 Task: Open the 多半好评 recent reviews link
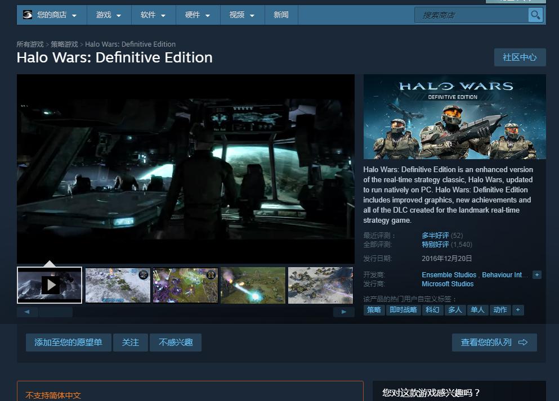(435, 236)
